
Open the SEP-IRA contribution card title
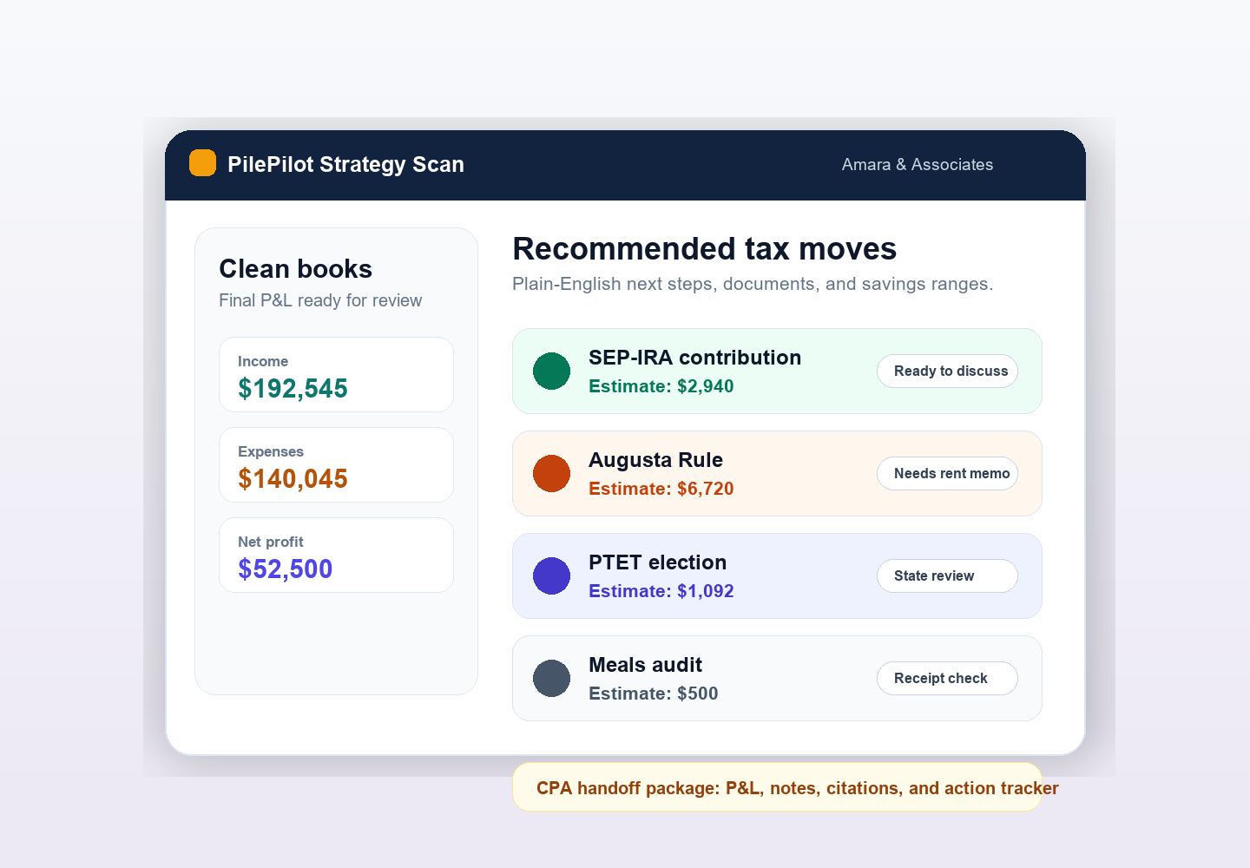click(x=694, y=358)
